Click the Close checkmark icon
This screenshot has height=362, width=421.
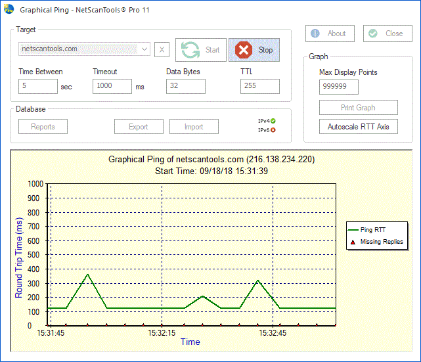[372, 34]
